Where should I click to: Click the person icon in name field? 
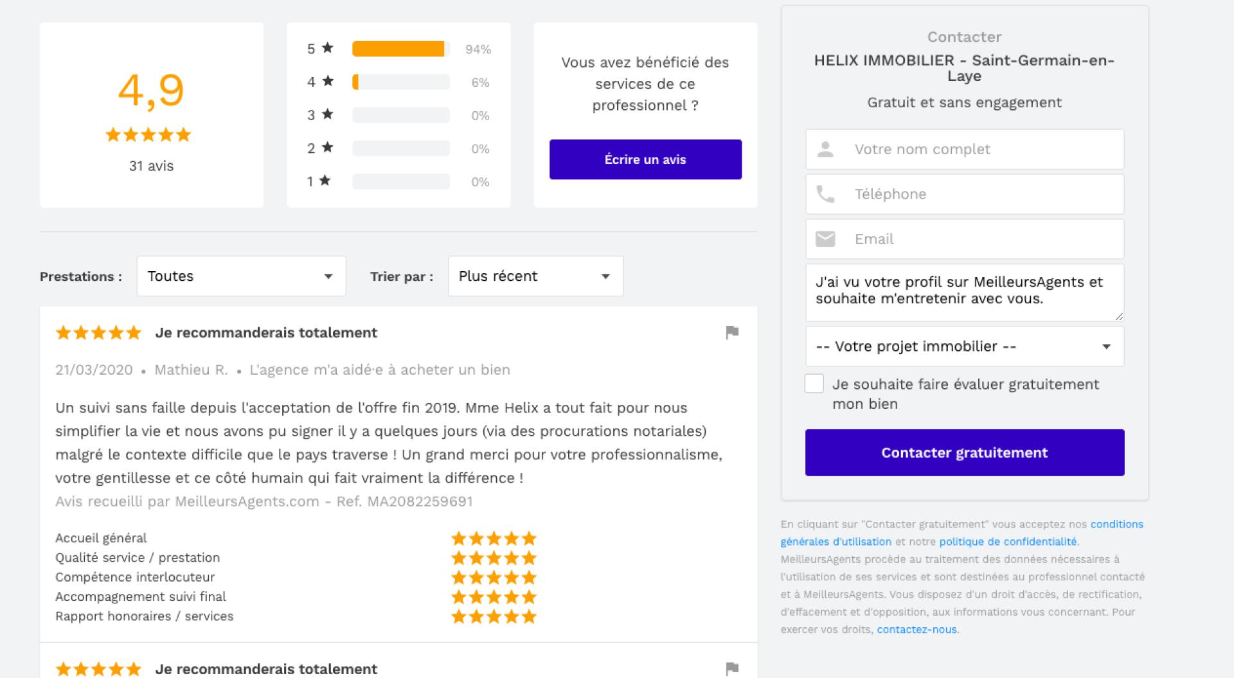(825, 149)
